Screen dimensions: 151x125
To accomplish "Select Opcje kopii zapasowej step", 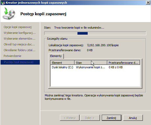I will [x=18, y=27].
